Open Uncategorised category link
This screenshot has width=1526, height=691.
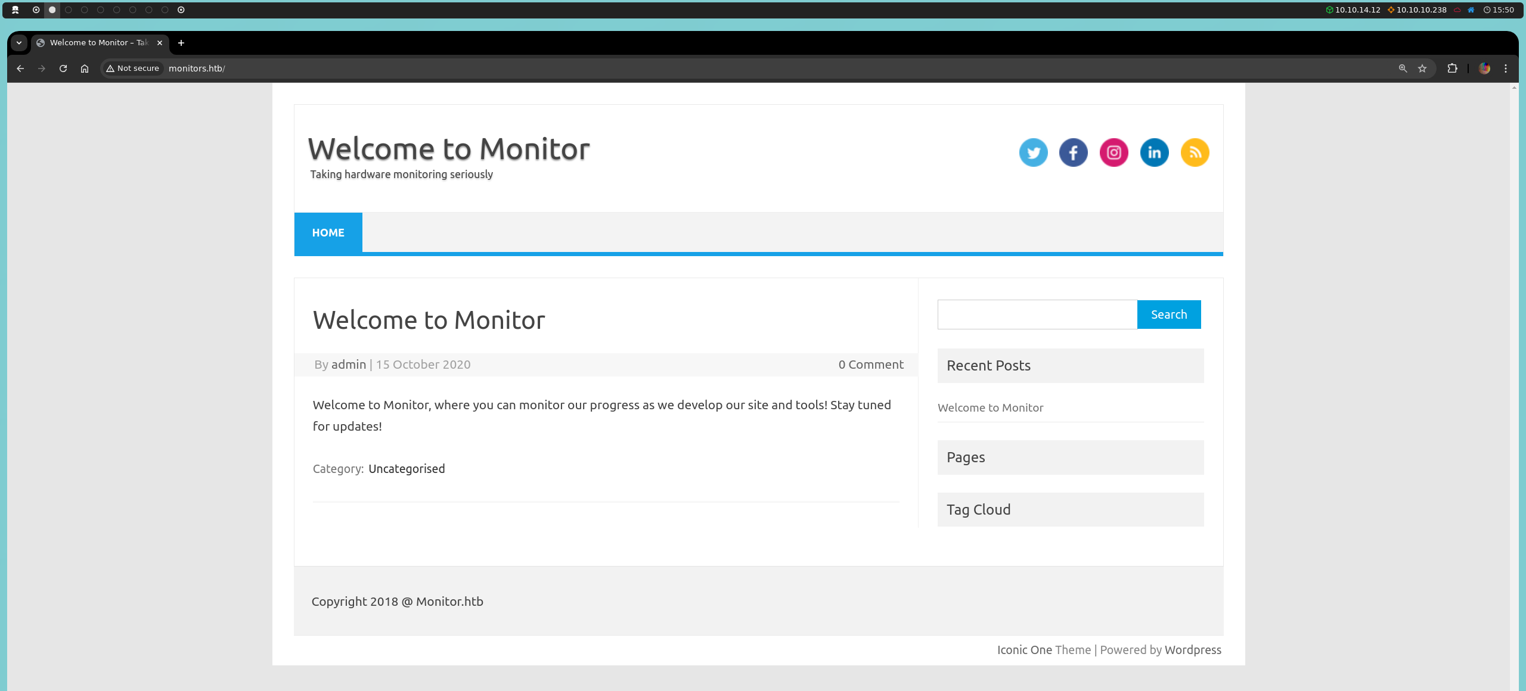[407, 469]
